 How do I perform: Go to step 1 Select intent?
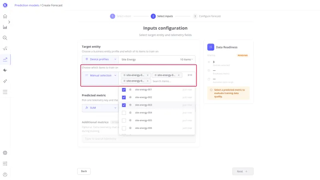[x=121, y=16]
